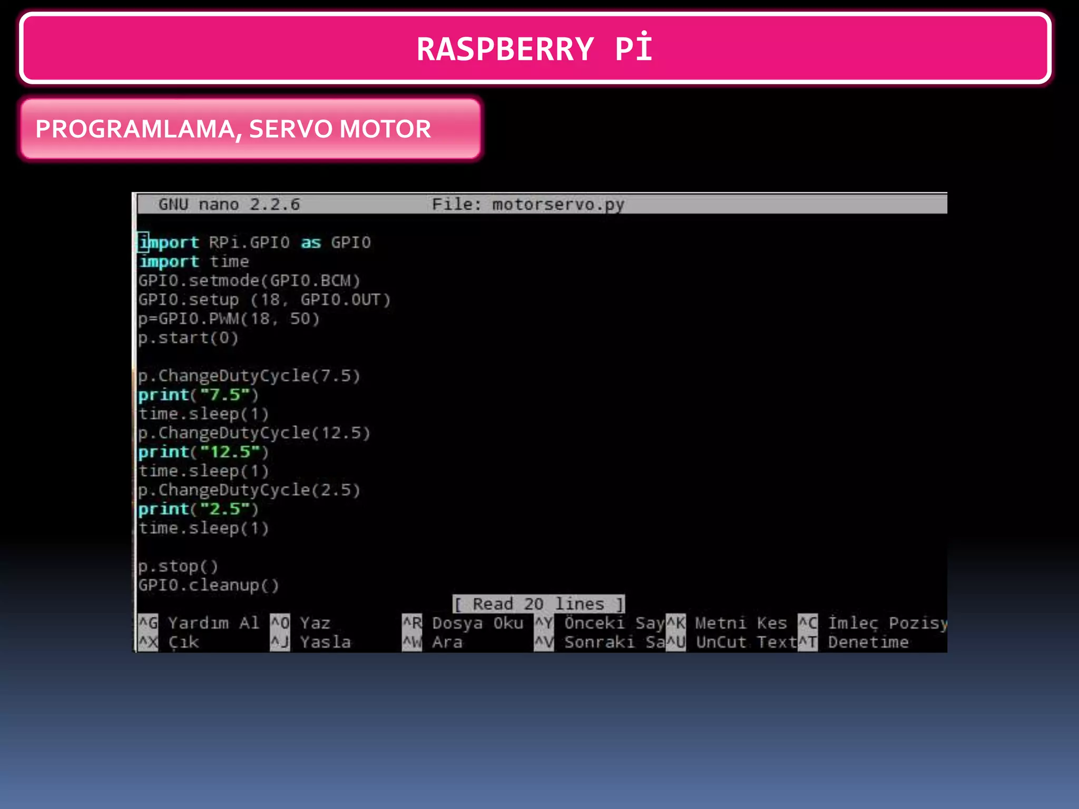Click the ^R Dosya Oku shortcut
The width and height of the screenshot is (1079, 809).
pos(463,623)
